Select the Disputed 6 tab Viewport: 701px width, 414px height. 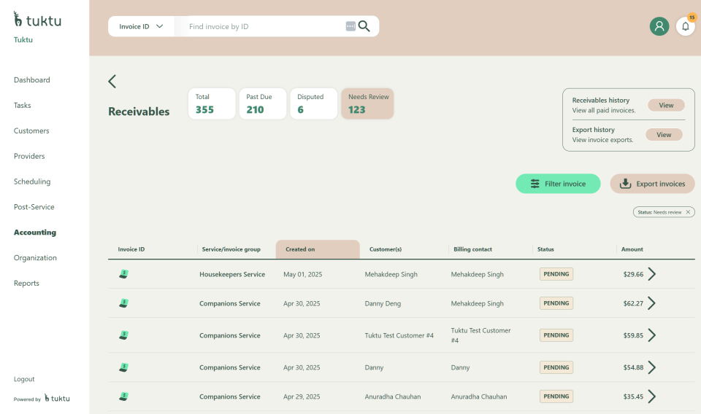click(313, 103)
